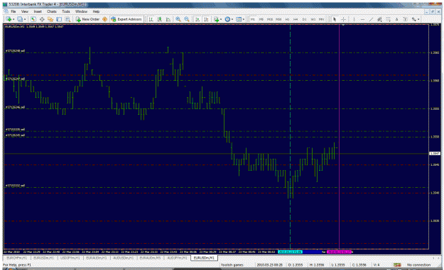Select W1 timeframe button

(x=313, y=19)
